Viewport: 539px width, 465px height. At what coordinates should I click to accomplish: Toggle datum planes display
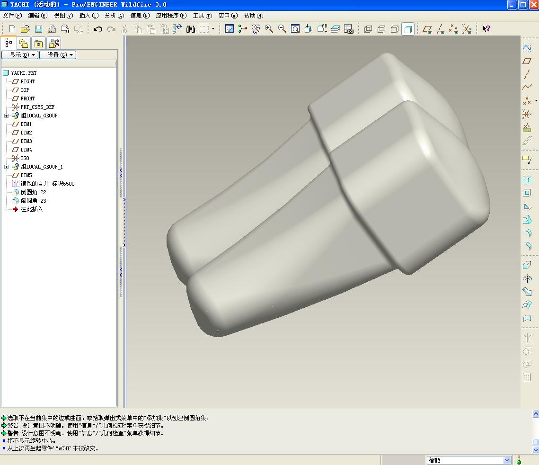coord(427,29)
